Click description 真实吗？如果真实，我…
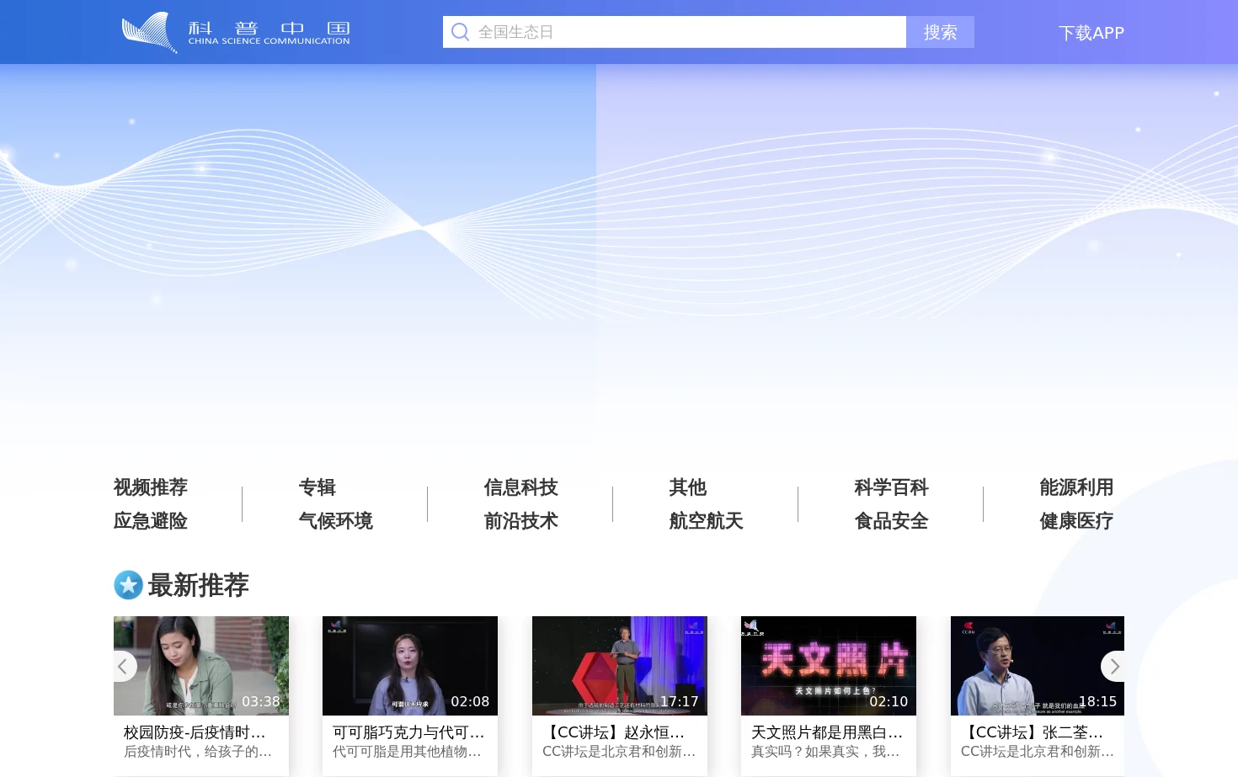Image resolution: width=1238 pixels, height=777 pixels. 825,752
